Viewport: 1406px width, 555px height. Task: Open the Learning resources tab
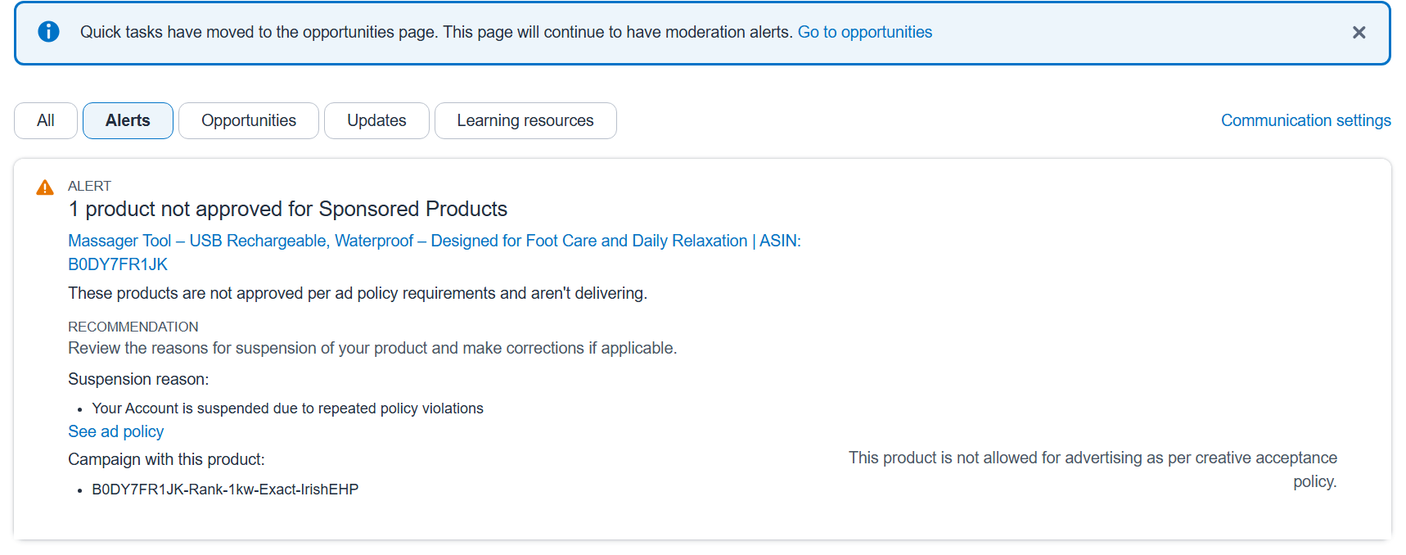click(x=525, y=120)
